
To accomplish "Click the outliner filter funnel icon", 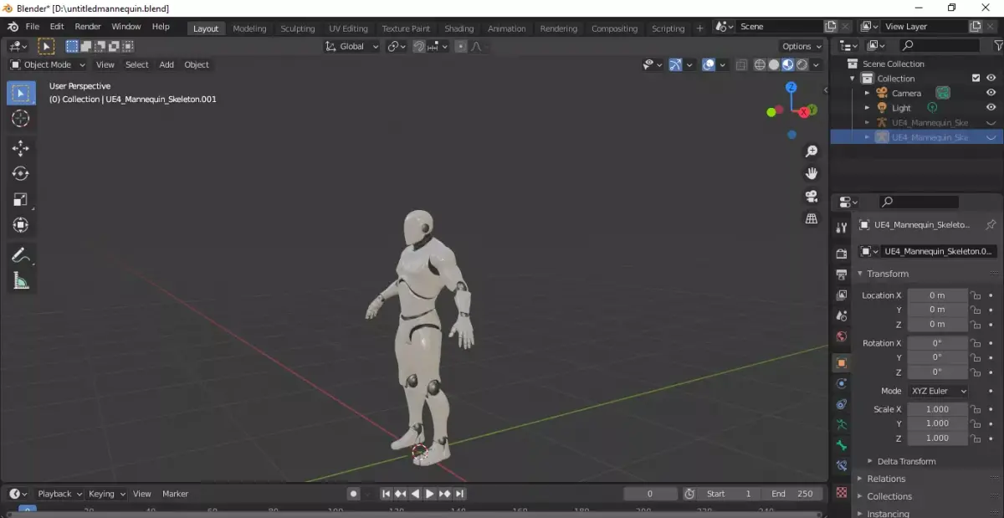I will point(997,45).
